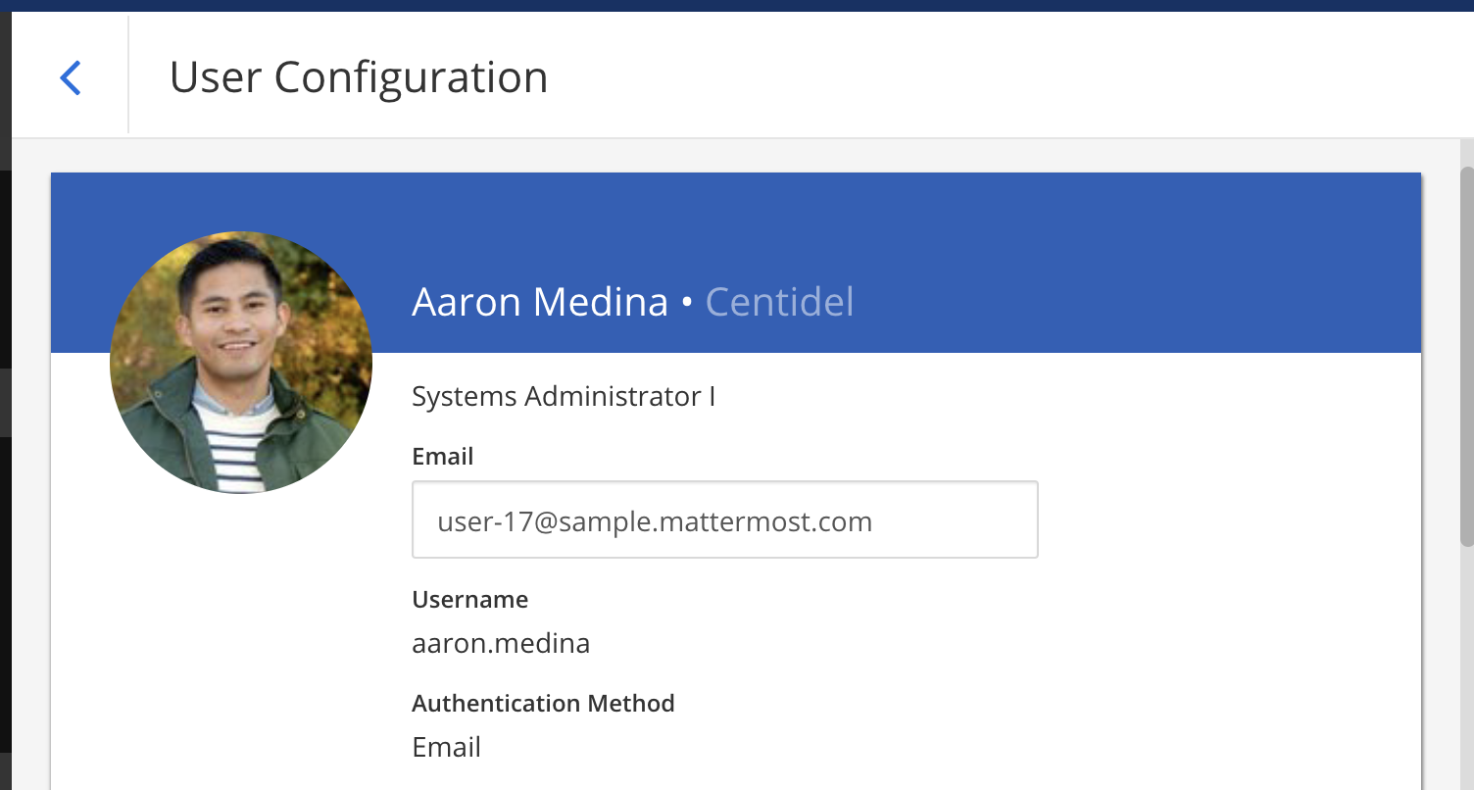
Task: Click the username aaron.medina
Action: (x=501, y=643)
